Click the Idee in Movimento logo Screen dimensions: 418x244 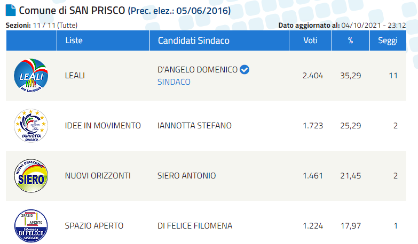(x=31, y=126)
